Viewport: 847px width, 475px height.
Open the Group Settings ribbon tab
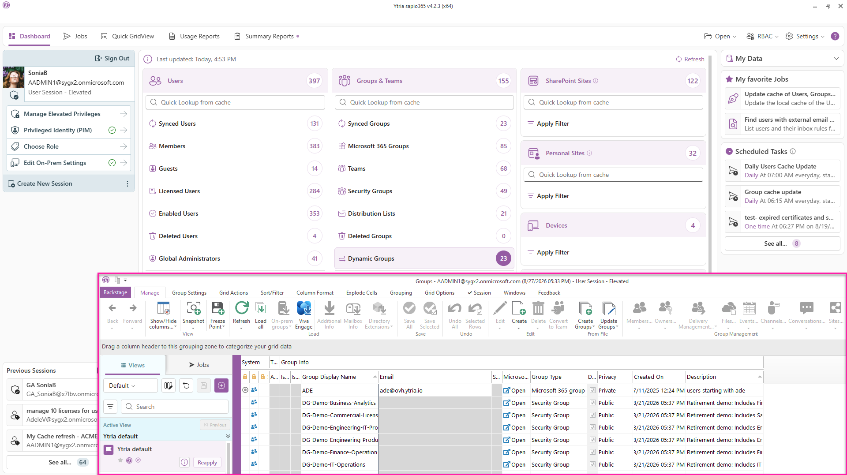tap(189, 293)
